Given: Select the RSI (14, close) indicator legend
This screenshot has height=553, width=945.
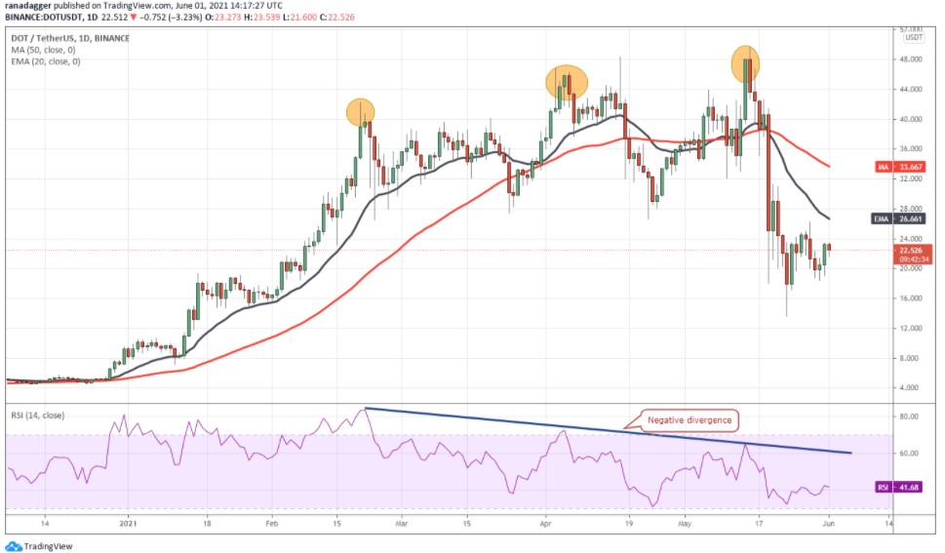Looking at the screenshot, I should coord(37,415).
